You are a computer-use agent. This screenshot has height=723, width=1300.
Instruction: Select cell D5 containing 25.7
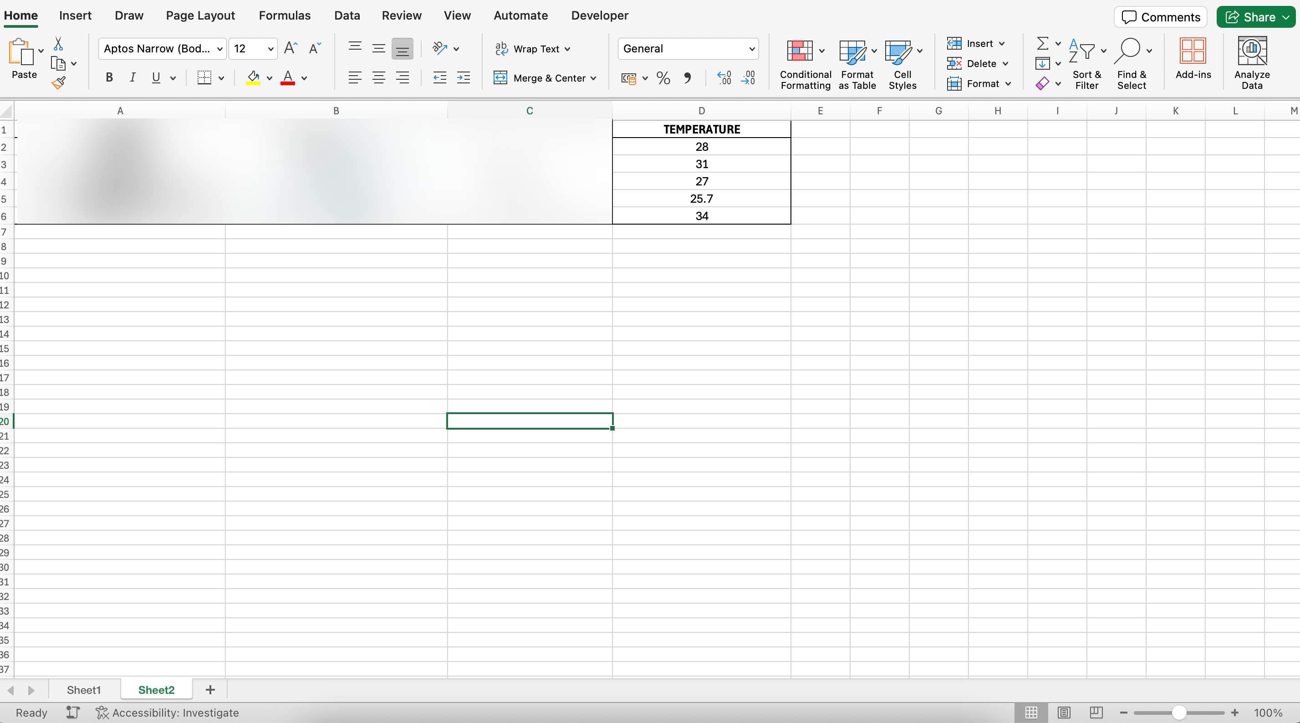pos(701,199)
